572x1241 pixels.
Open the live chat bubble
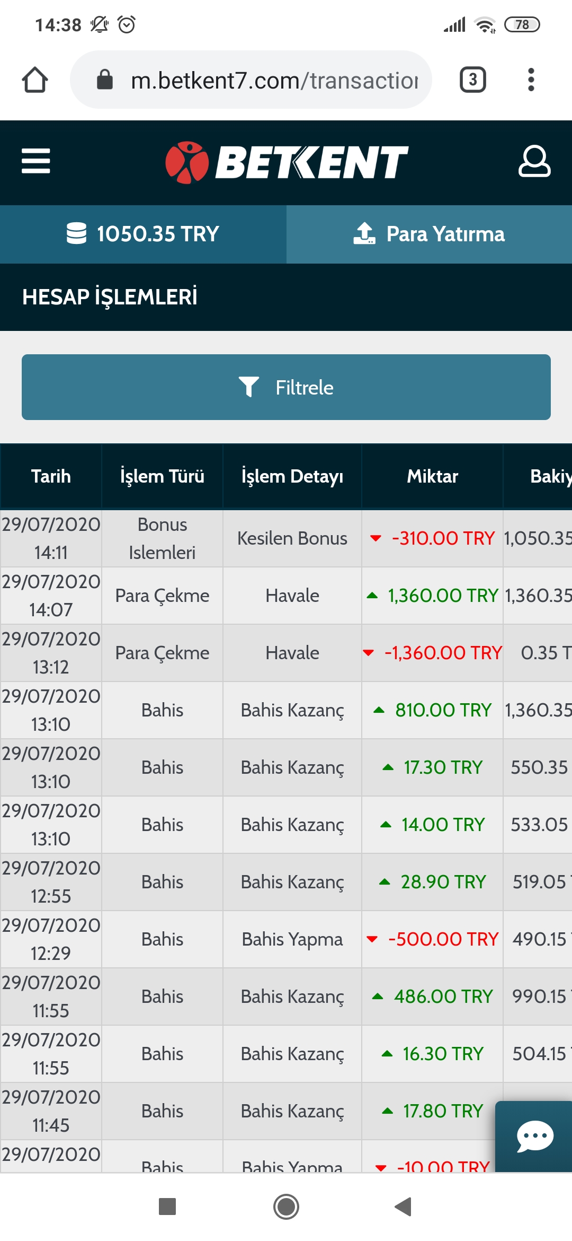(x=534, y=1136)
